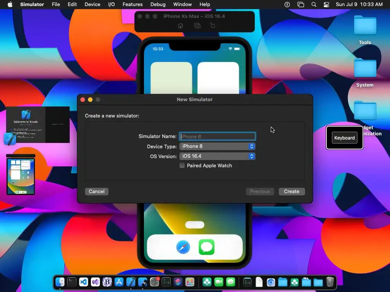
Task: Open Control Center in the menu bar
Action: click(x=326, y=5)
